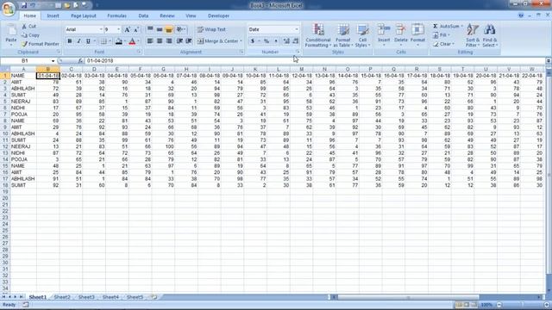Toggle Bold formatting
Screen dimensions: 552x310
70,41
